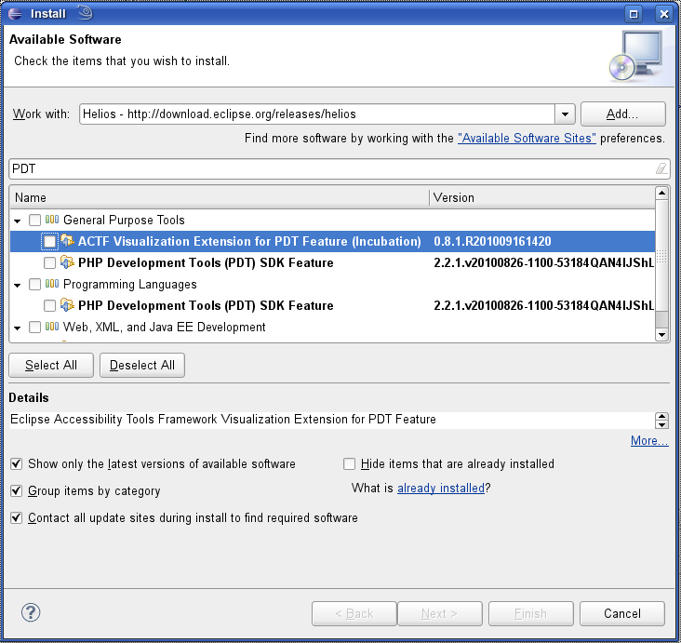Sort by the Version column header
The height and width of the screenshot is (643, 681).
click(x=542, y=197)
